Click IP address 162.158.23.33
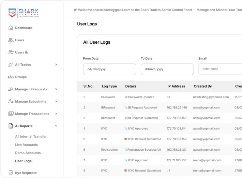Screen dimensions: 242x178 176,150
